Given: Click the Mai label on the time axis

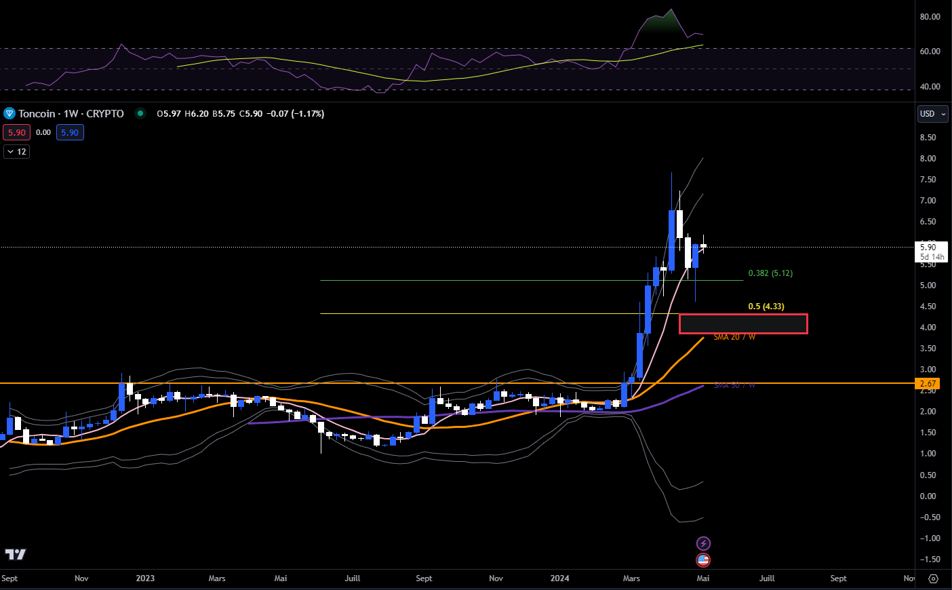Looking at the screenshot, I should coord(702,578).
